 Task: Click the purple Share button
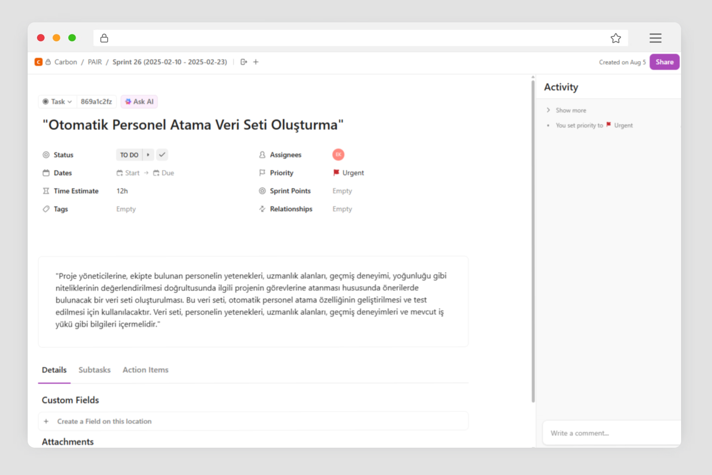tap(664, 62)
